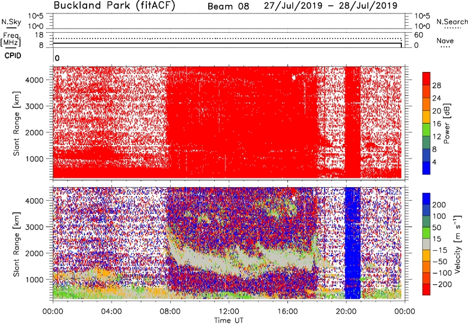Image resolution: width=468 pixels, height=324 pixels.
Task: Click the "16:00" time tick label
Action: [x=287, y=312]
